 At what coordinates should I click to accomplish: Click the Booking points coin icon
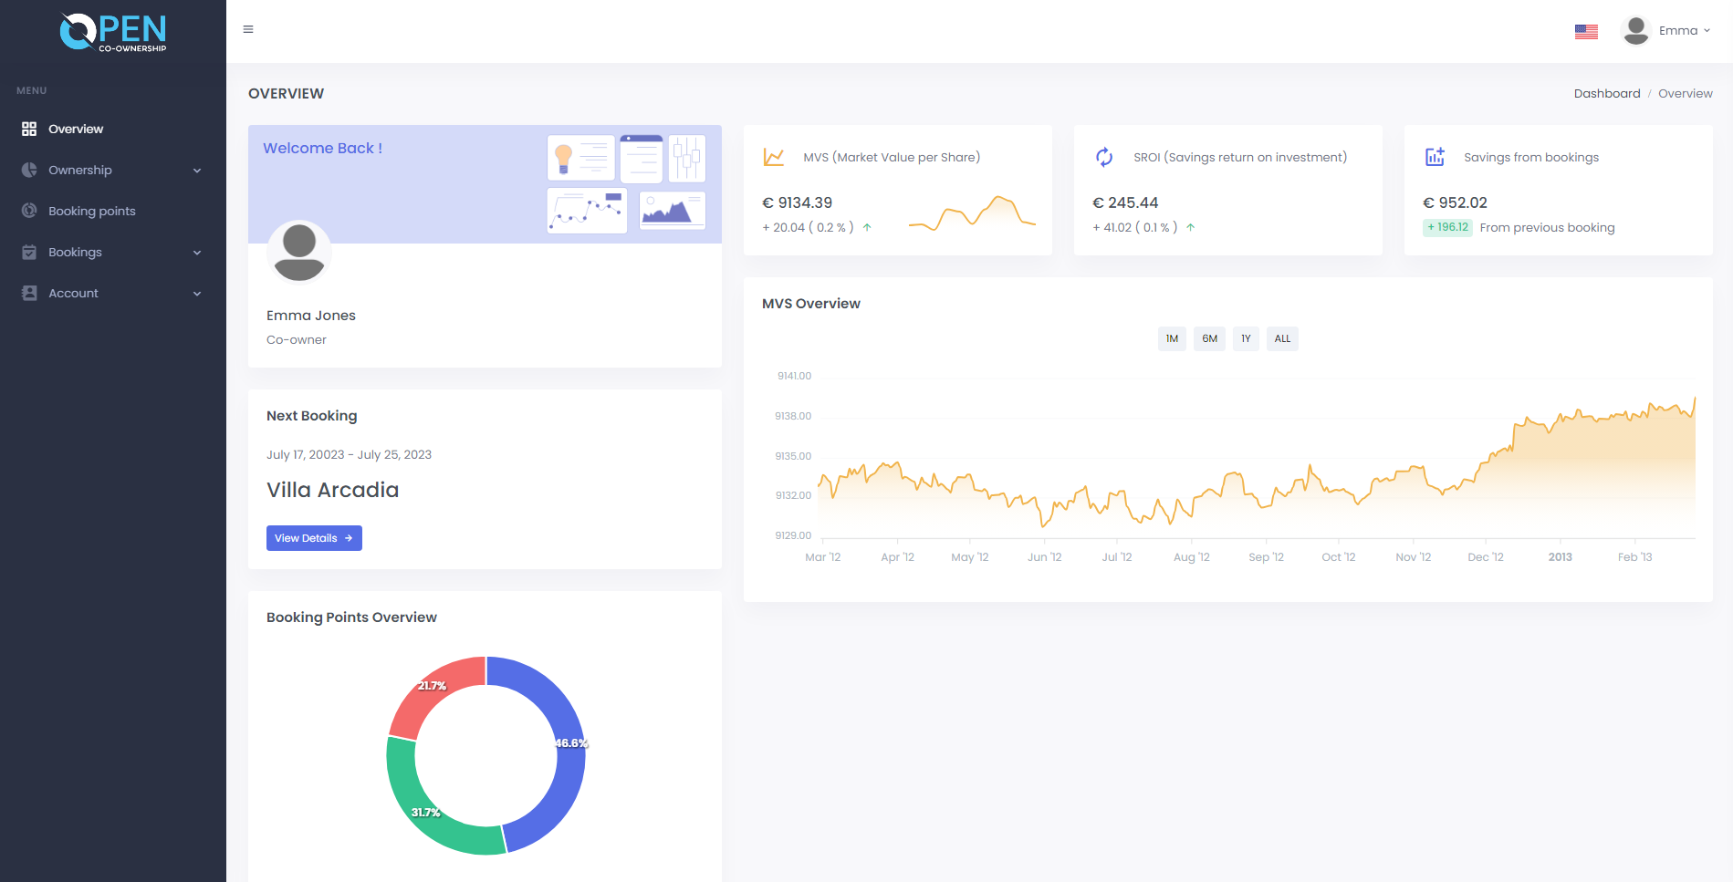point(29,211)
